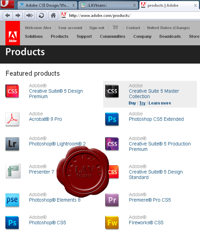
Task: Click the red CS5 Design Premium icon
Action: click(x=12, y=91)
